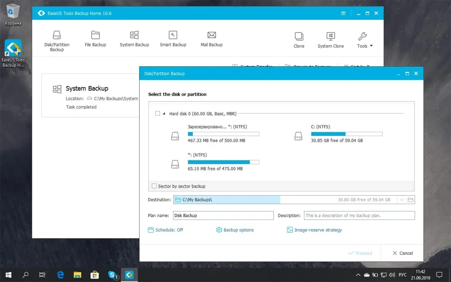The width and height of the screenshot is (451, 282).
Task: Click the Cancel button
Action: click(402, 253)
